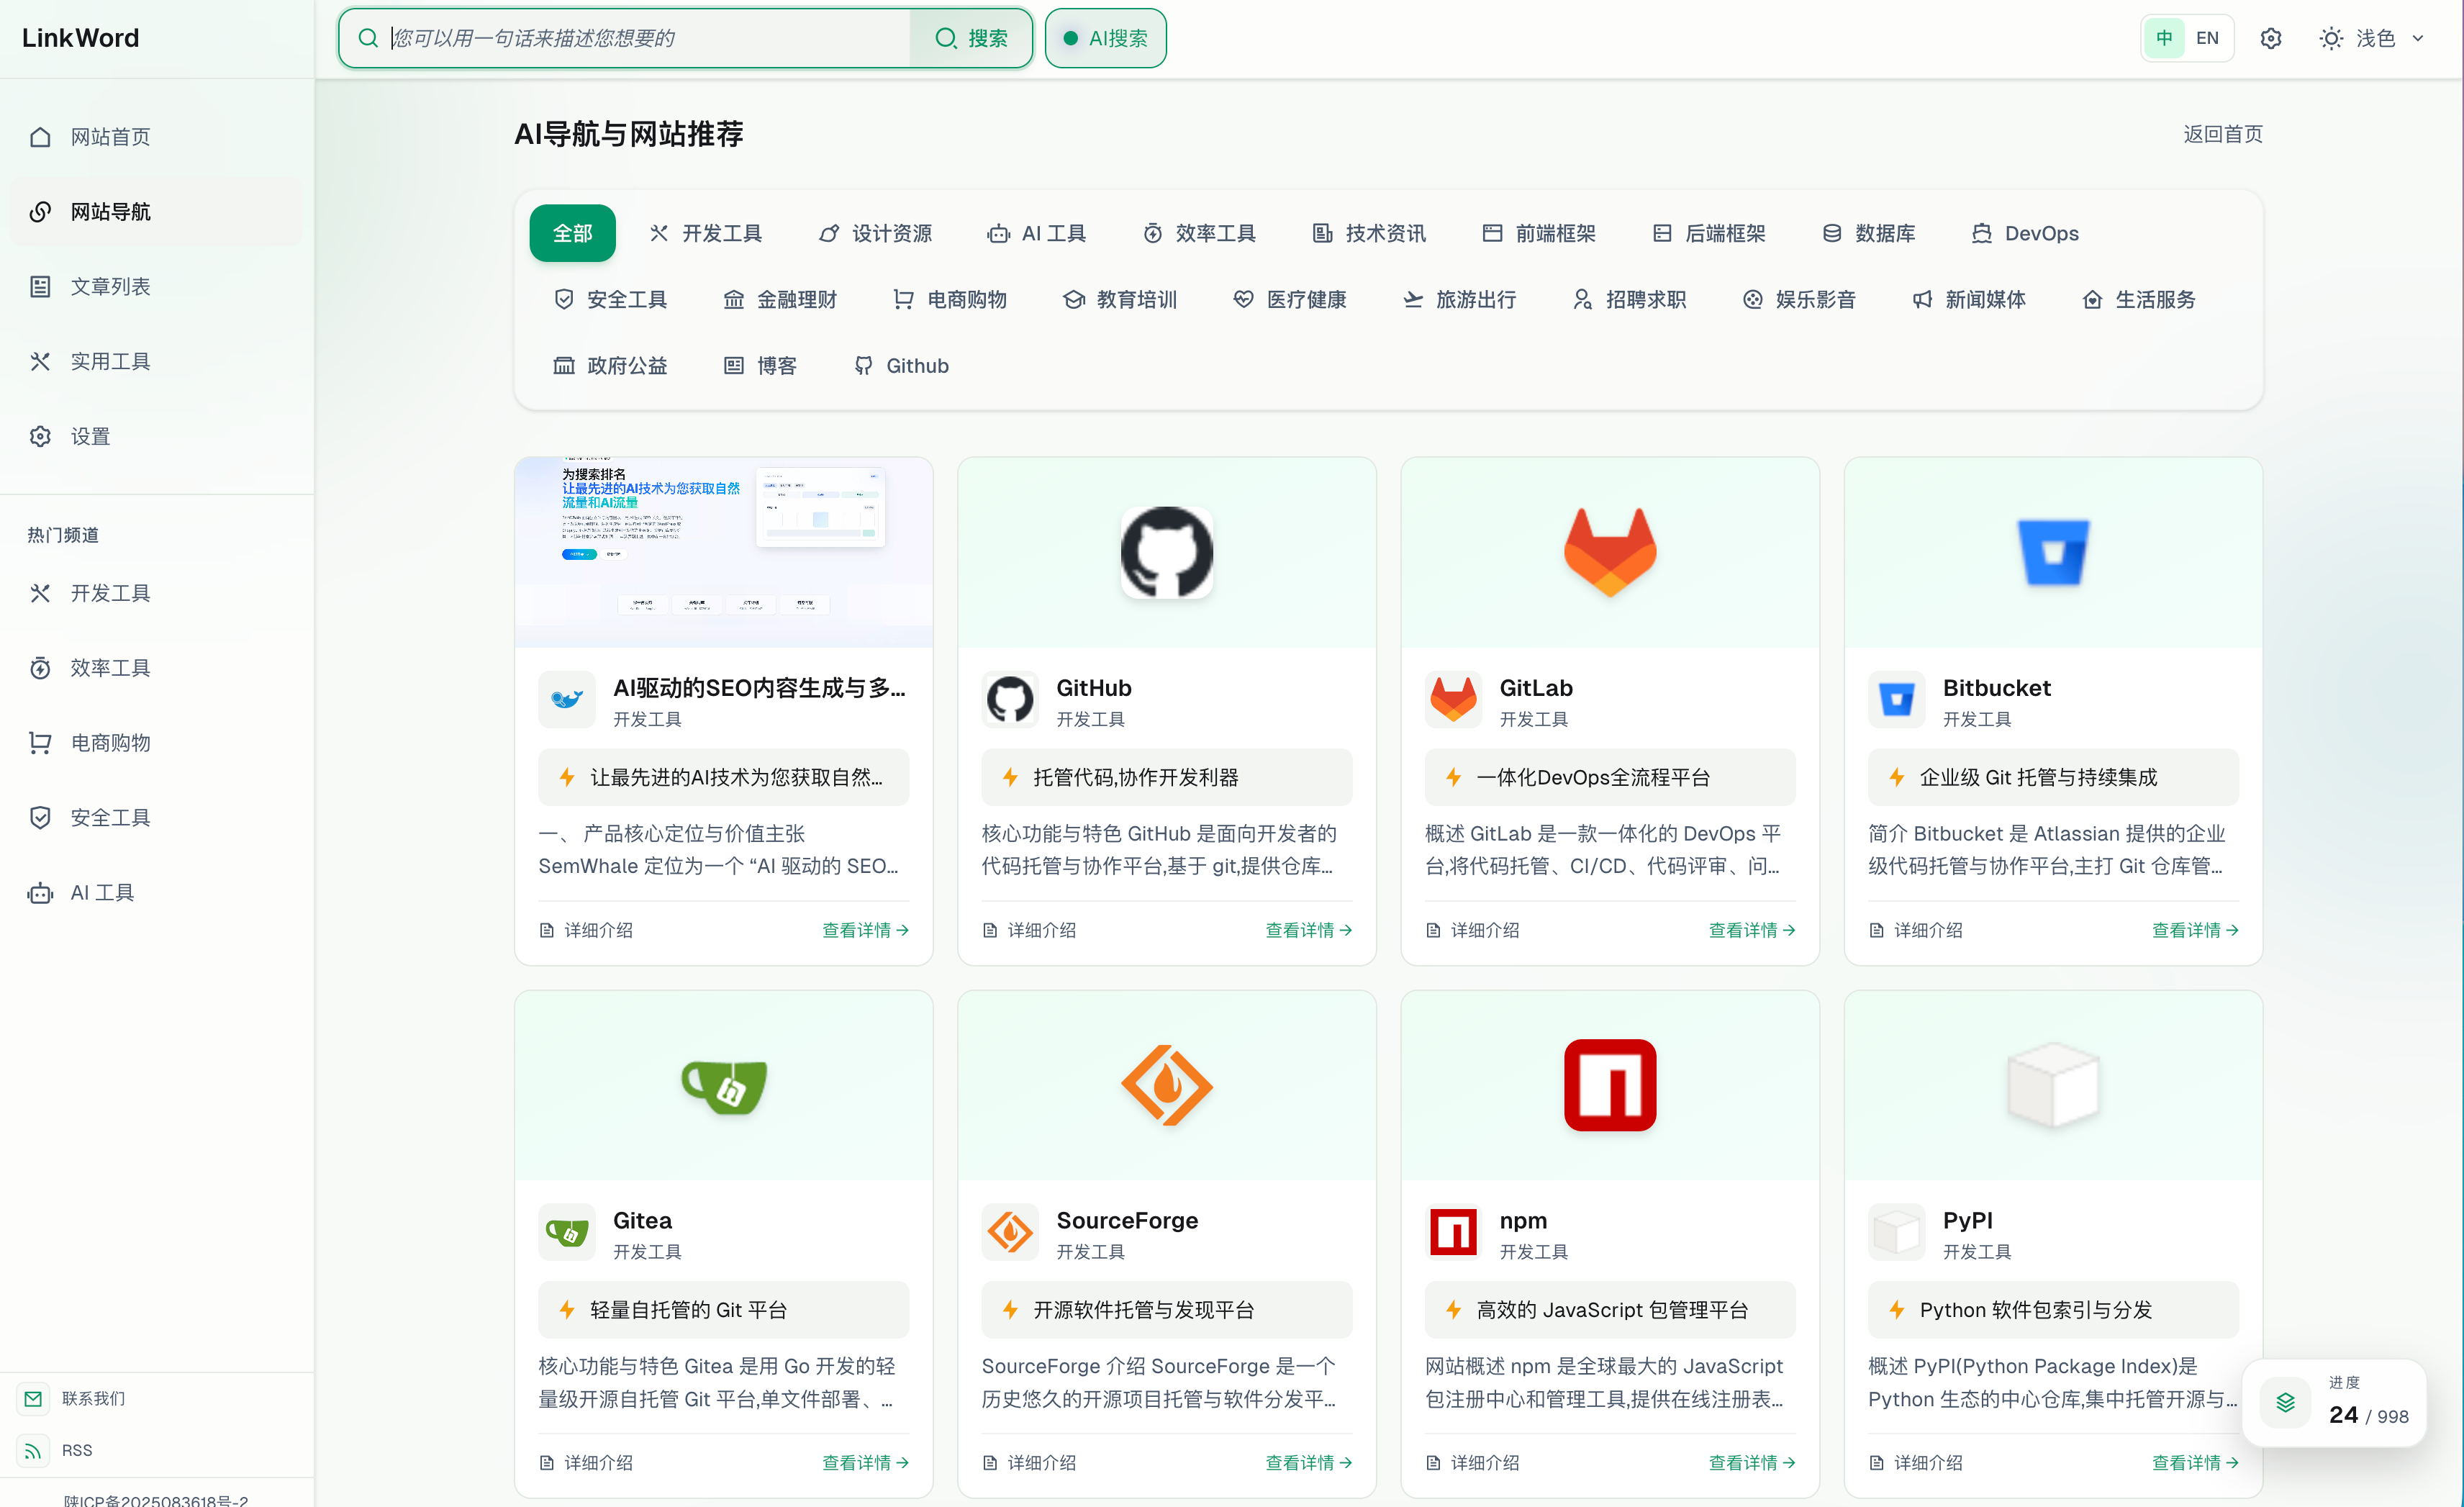
Task: Filter by 金融理财 category
Action: 780,299
